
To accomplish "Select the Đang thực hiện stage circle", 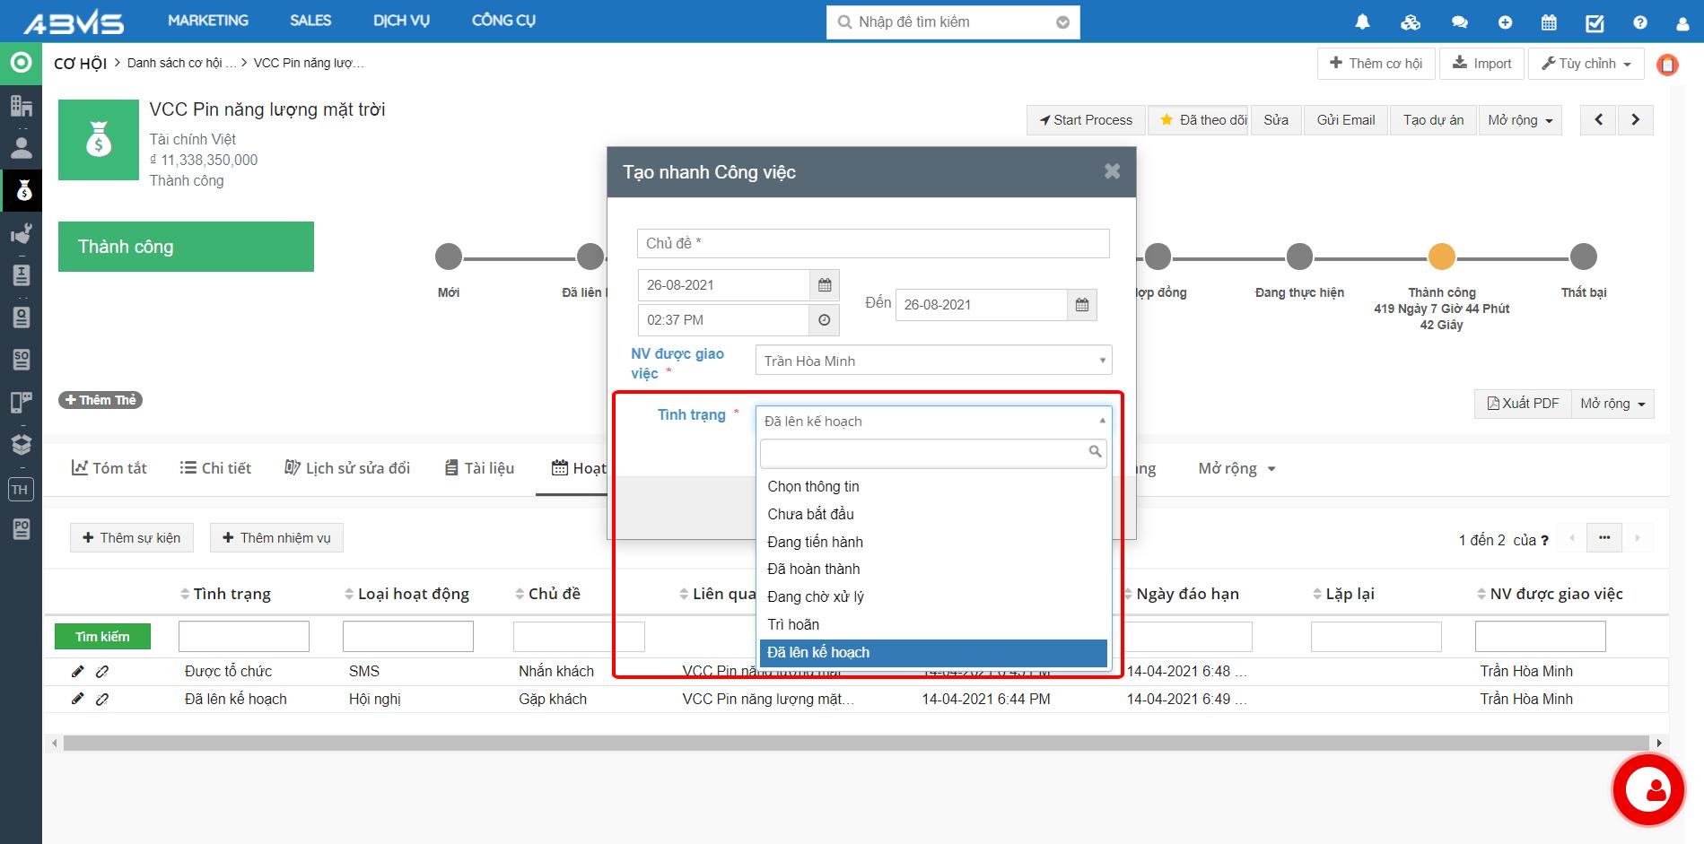I will [x=1299, y=257].
